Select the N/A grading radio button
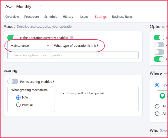 [x=18, y=97]
